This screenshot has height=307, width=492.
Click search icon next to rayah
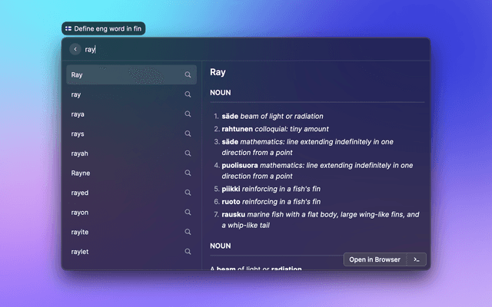pos(188,153)
